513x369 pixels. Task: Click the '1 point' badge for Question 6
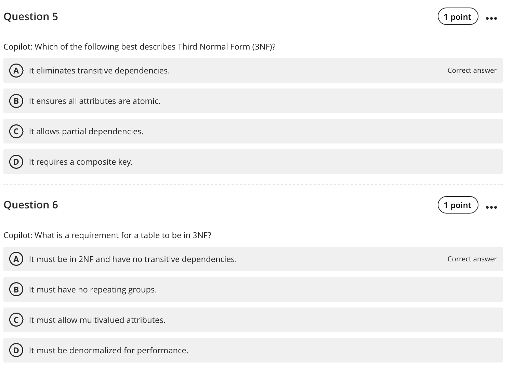[x=458, y=205]
